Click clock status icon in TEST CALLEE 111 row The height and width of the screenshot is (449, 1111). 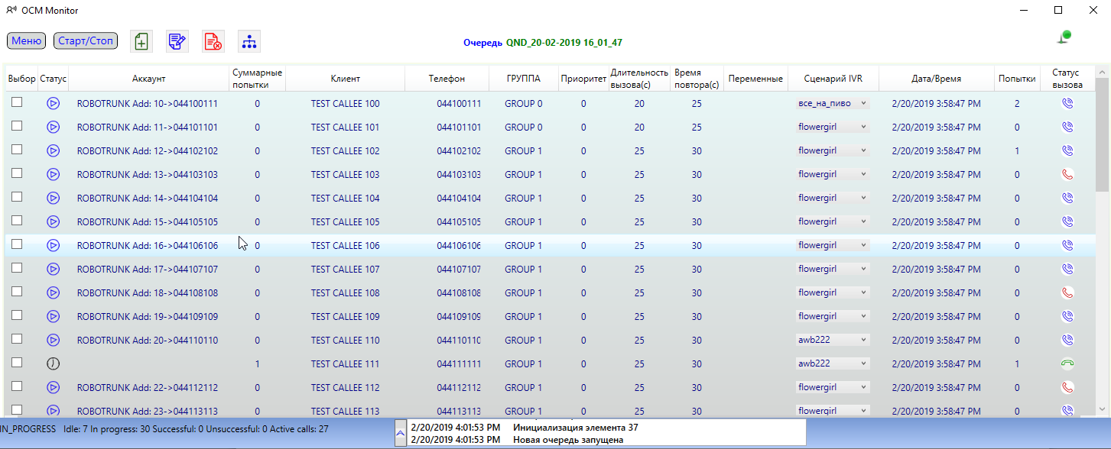click(53, 364)
